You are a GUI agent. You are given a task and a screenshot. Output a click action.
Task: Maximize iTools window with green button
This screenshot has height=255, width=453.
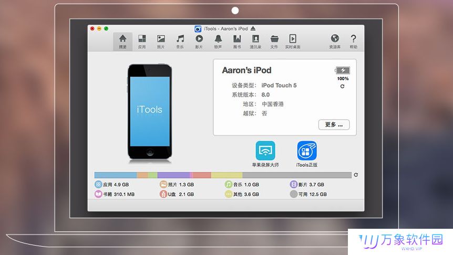click(106, 28)
